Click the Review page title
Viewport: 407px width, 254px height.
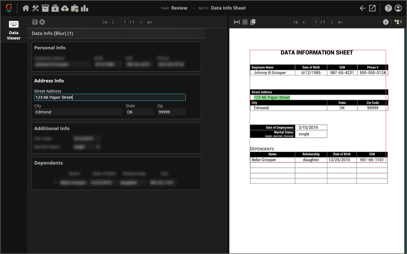click(x=179, y=8)
